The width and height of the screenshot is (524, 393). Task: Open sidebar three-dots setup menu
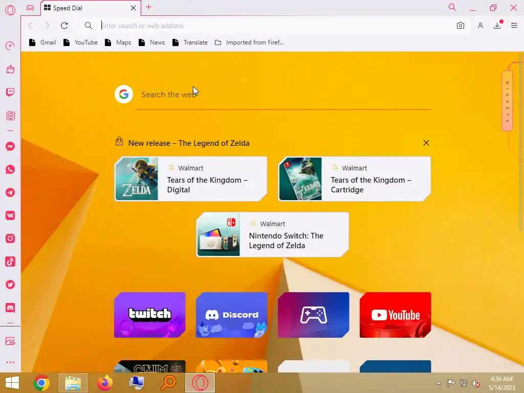(10, 362)
